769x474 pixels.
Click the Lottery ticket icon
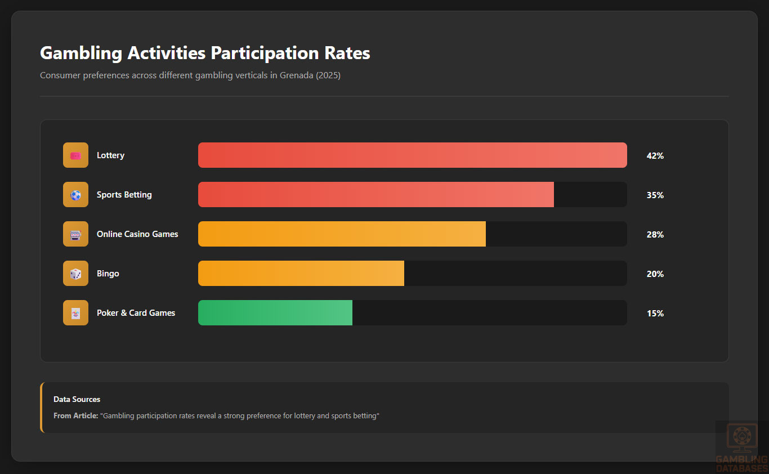75,155
